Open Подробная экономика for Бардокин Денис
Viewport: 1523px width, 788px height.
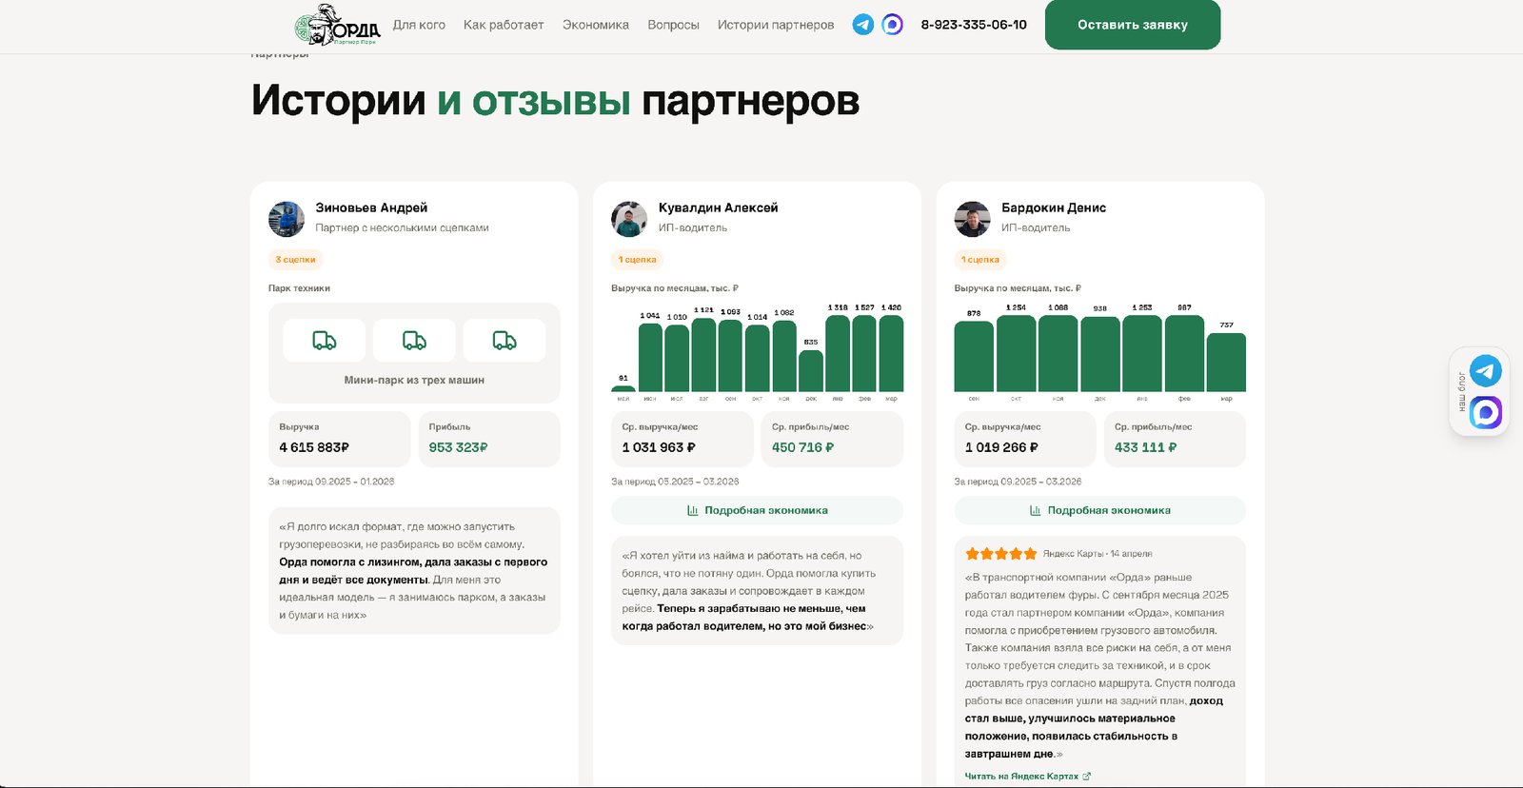point(1099,510)
